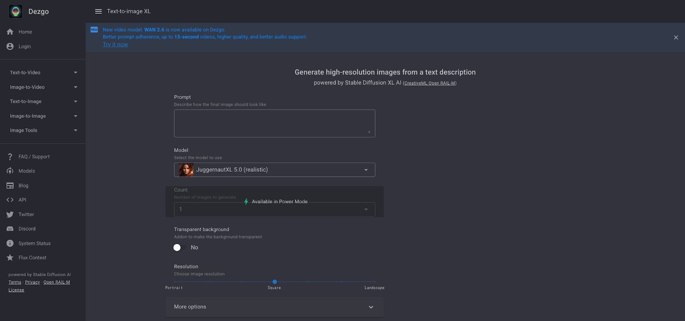Click the FAQ question mark icon
Screen dimensions: 685x321
coord(10,157)
